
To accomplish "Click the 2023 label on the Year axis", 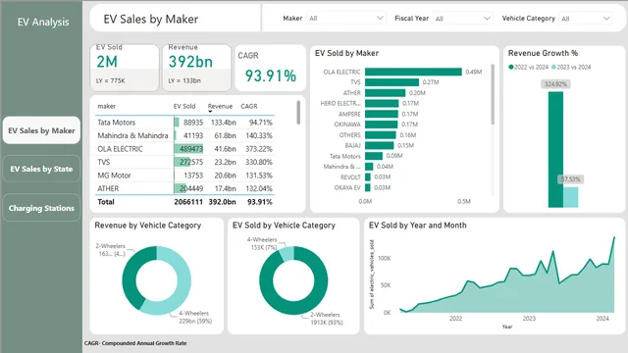I will tap(529, 319).
